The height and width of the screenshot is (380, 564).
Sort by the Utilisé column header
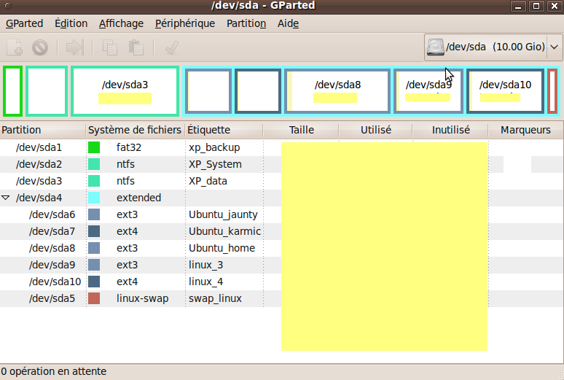(x=375, y=130)
